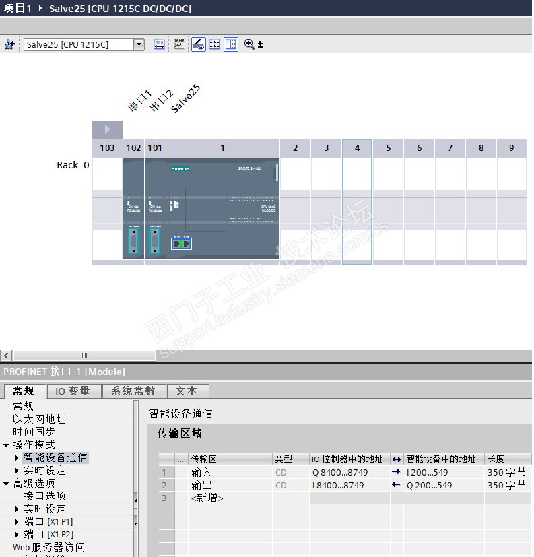This screenshot has width=534, height=557.
Task: Select slot header 2
Action: (295, 148)
